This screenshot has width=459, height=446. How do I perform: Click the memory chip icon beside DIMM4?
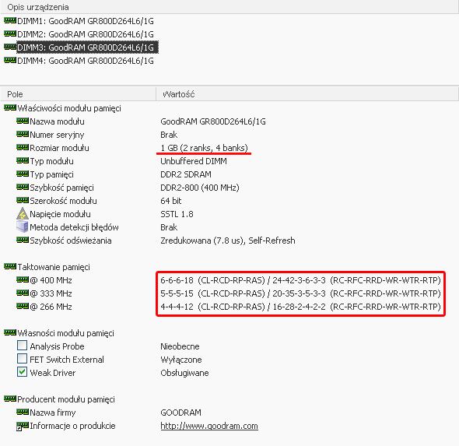[x=10, y=61]
